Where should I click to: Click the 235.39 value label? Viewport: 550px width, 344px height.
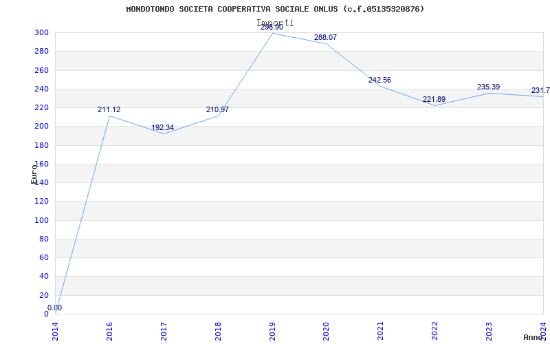489,87
